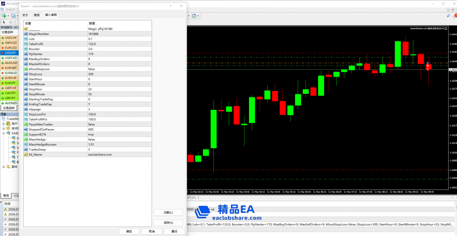Expand the 脚本 tree node
The width and height of the screenshot is (457, 236).
pos(3,167)
